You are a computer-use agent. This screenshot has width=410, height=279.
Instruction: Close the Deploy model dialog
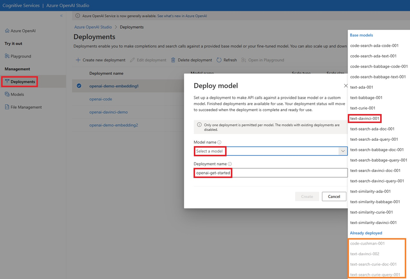pos(346,85)
